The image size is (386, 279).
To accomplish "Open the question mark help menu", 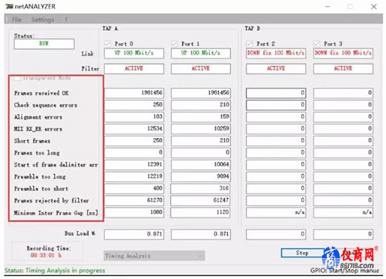I will point(66,19).
